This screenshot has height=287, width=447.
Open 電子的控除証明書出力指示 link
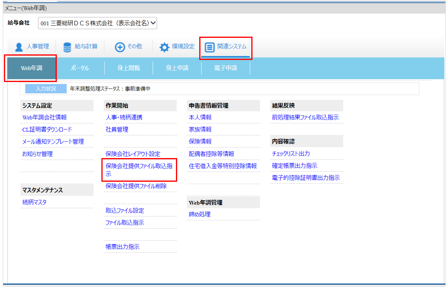click(x=306, y=178)
